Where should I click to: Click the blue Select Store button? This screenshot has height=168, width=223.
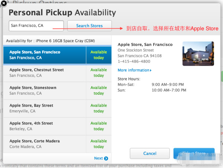(x=194, y=153)
